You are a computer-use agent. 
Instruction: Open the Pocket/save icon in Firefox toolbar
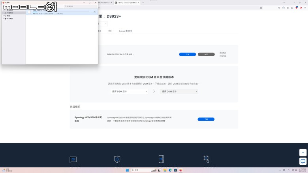click(x=279, y=8)
